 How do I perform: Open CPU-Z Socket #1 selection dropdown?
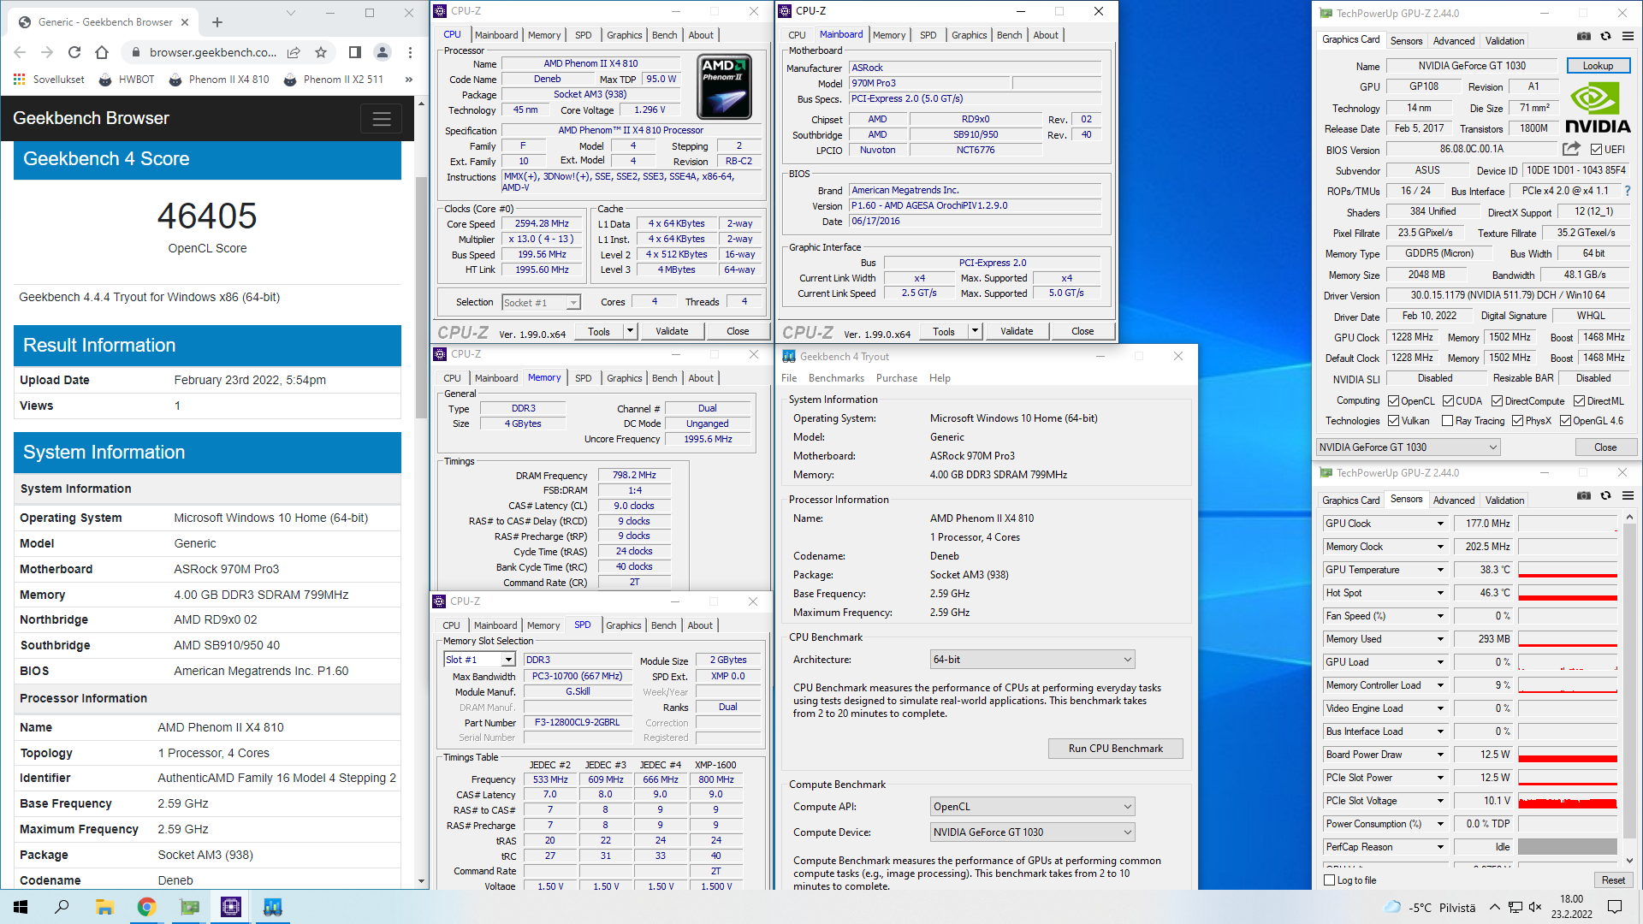point(541,302)
